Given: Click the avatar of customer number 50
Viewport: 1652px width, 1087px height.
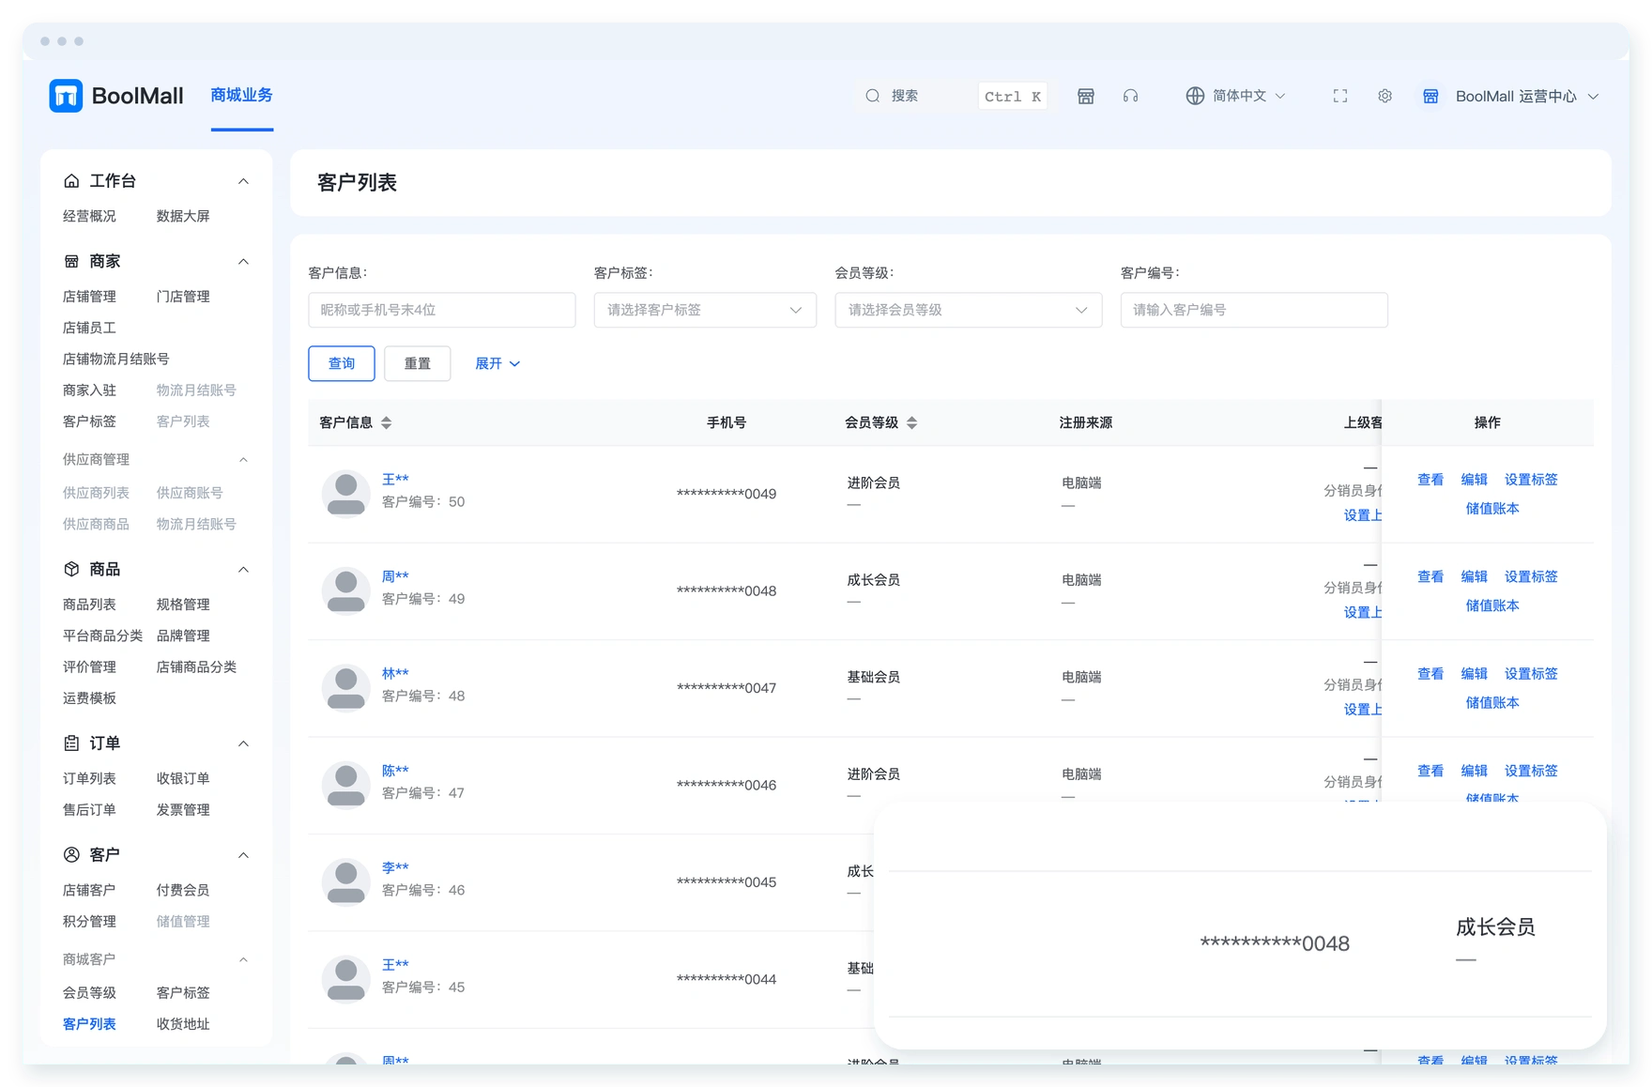Looking at the screenshot, I should coord(345,493).
